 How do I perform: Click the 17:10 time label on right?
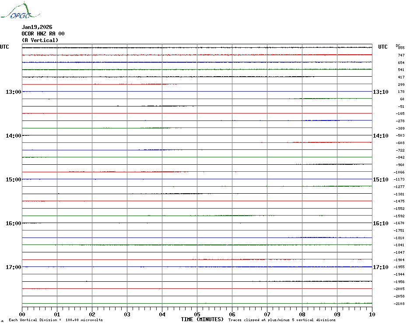click(380, 267)
